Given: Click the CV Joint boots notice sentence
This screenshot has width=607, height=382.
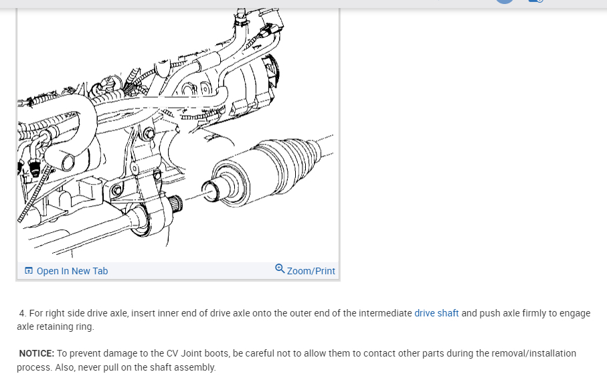Looking at the screenshot, I should pos(296,361).
